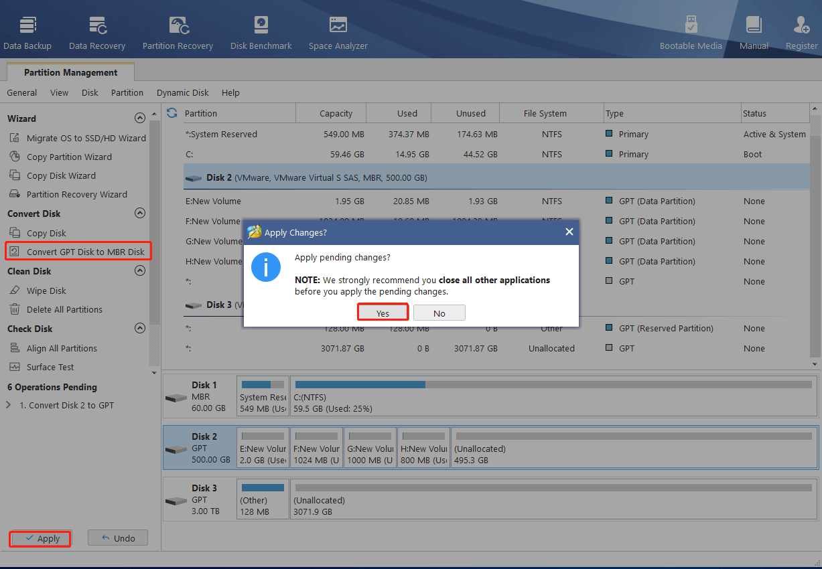822x569 pixels.
Task: Open the Dynamic Disk menu
Action: coord(183,92)
